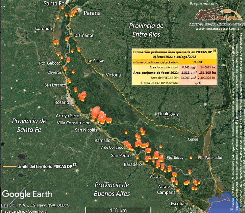Click fire icon right of Pto. Gaboto
The height and width of the screenshot is (213, 245).
coord(68,60)
